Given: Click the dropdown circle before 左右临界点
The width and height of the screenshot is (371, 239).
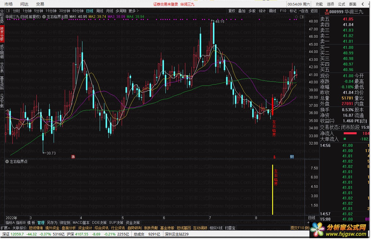Looking at the screenshot, I should (x=7, y=161).
